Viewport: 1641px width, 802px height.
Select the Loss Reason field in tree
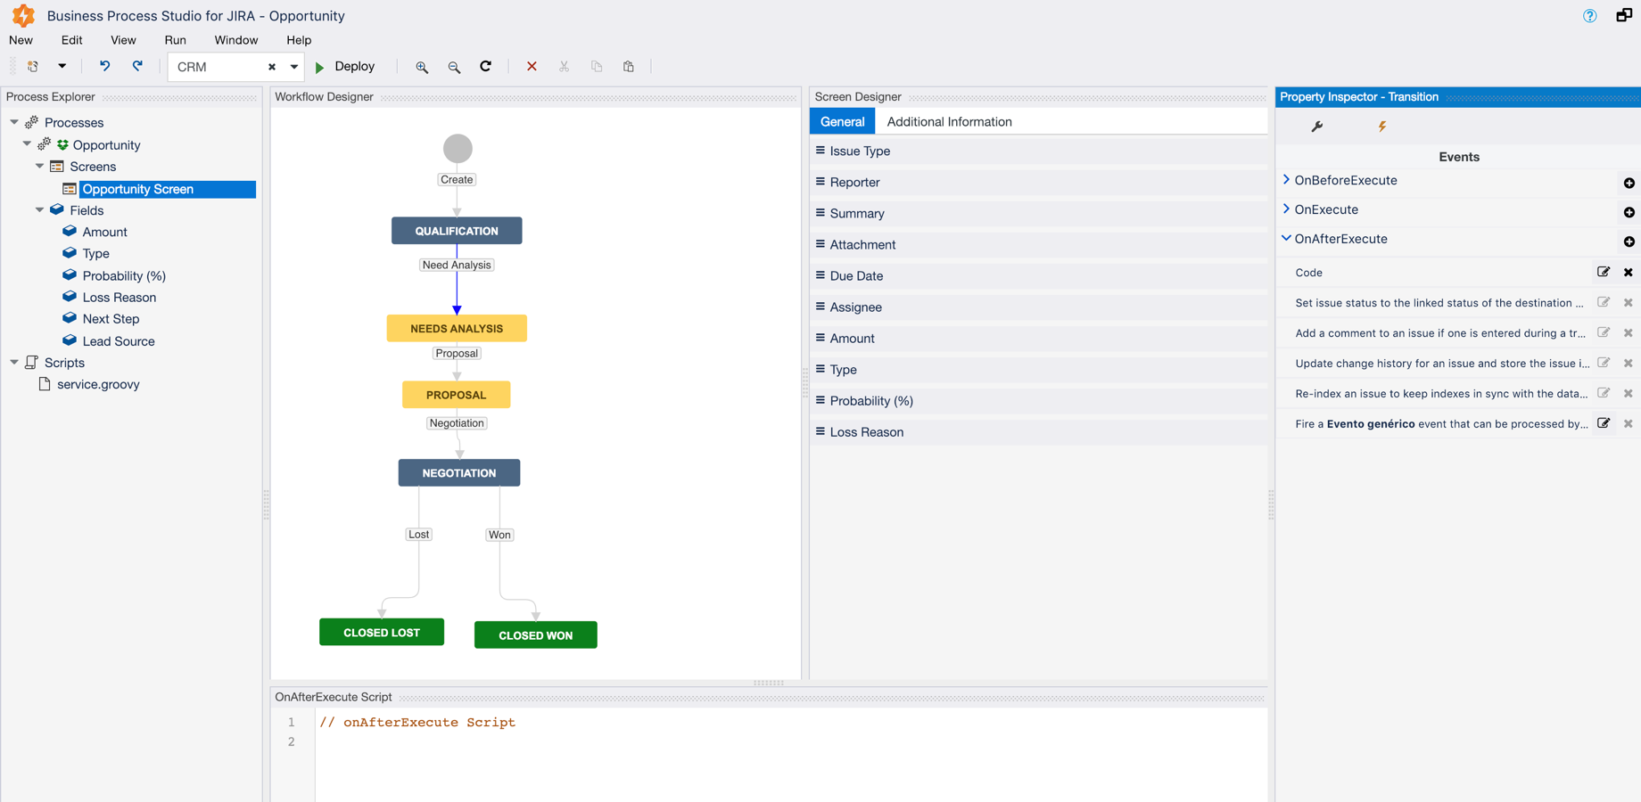click(120, 298)
